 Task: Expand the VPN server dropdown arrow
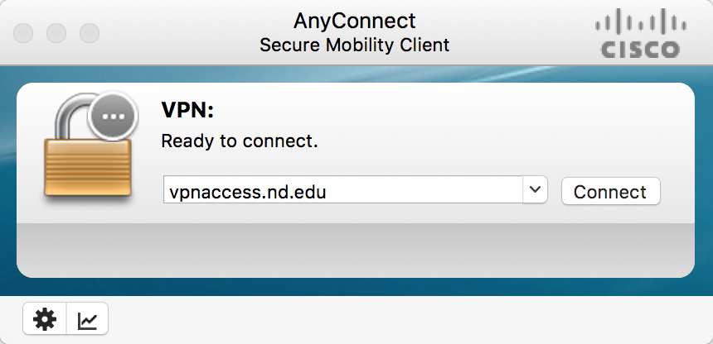[536, 189]
